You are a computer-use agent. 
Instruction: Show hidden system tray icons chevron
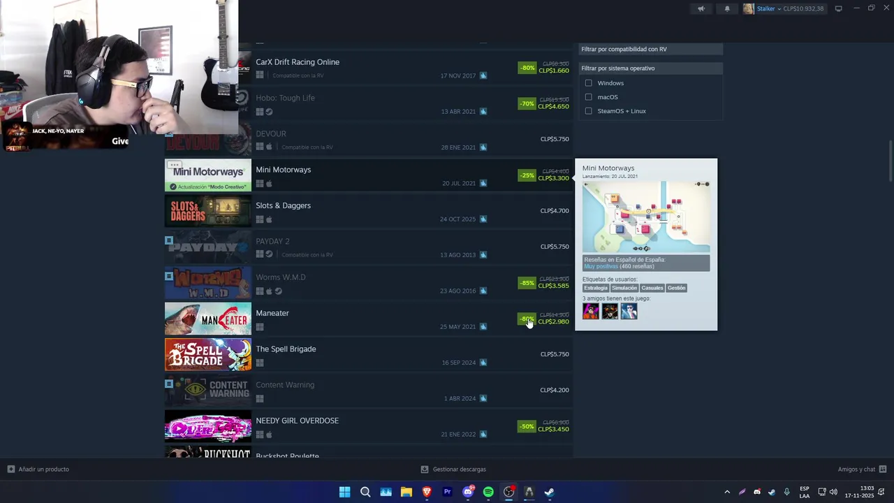tap(727, 492)
